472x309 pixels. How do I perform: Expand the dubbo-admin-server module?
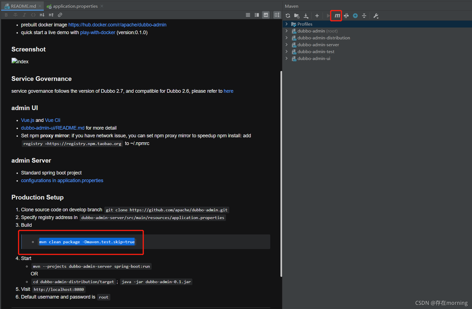(287, 45)
